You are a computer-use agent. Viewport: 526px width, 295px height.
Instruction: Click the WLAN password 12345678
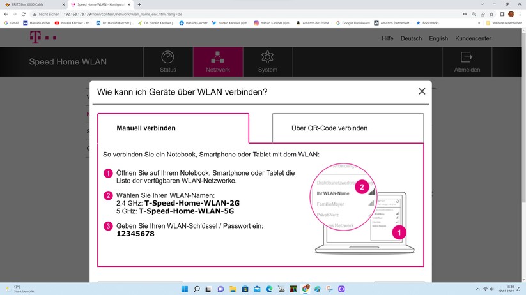[135, 234]
